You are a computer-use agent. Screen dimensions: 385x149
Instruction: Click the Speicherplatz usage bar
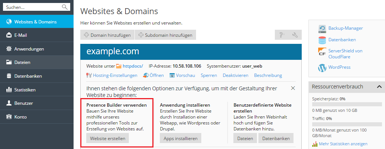(x=344, y=104)
